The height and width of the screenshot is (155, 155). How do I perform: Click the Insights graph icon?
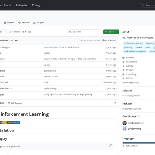click(34, 23)
